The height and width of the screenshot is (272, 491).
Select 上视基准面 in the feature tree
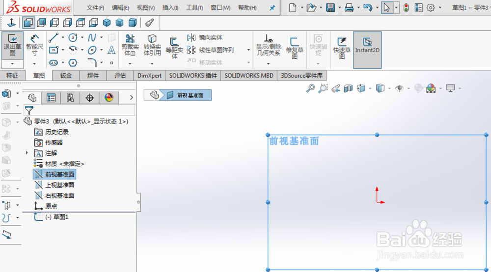click(x=55, y=185)
